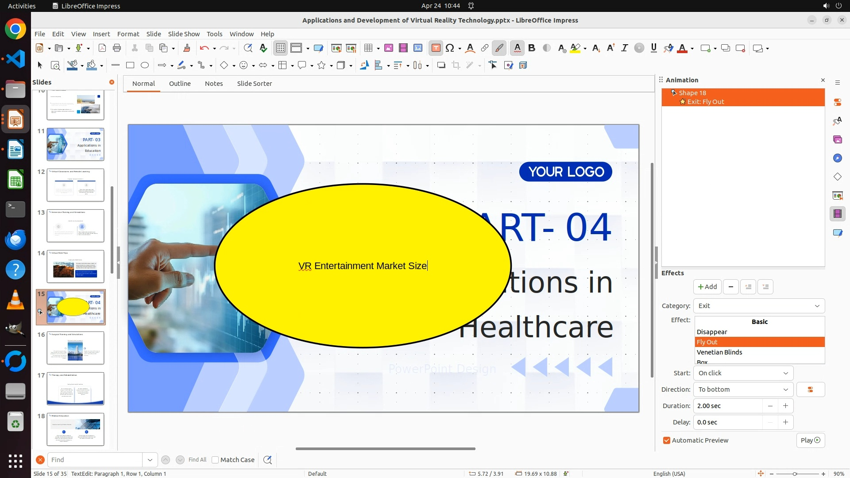Disable the Automatic Preview checkbox
Image resolution: width=850 pixels, height=478 pixels.
667,440
